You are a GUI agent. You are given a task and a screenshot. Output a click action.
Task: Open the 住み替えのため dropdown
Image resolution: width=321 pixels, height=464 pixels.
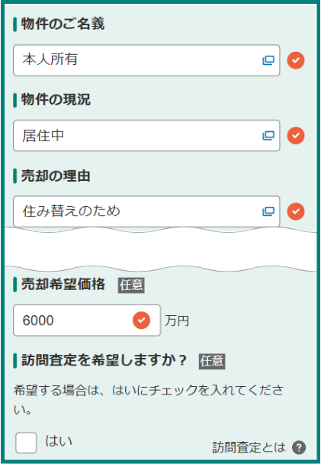pyautogui.click(x=146, y=211)
